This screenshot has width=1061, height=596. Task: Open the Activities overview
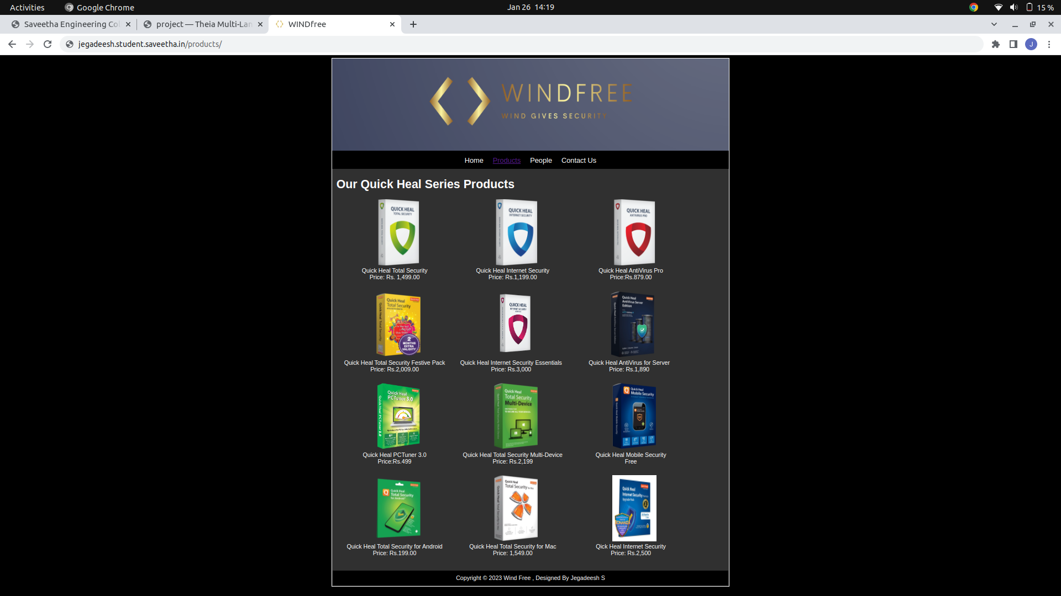click(27, 7)
